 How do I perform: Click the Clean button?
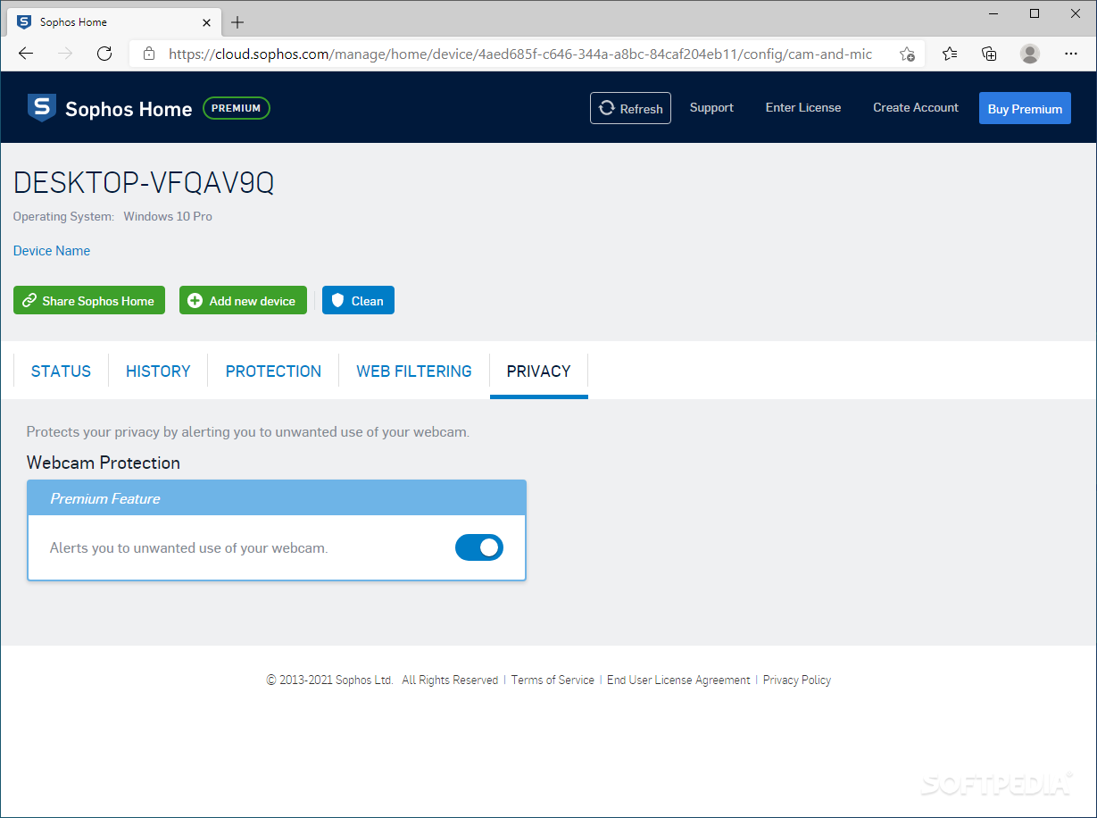click(x=358, y=300)
